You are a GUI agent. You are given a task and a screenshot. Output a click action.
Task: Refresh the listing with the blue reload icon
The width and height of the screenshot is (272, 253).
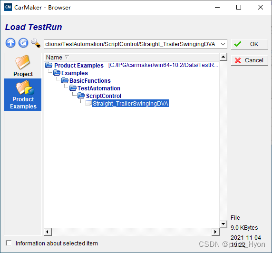pyautogui.click(x=23, y=43)
